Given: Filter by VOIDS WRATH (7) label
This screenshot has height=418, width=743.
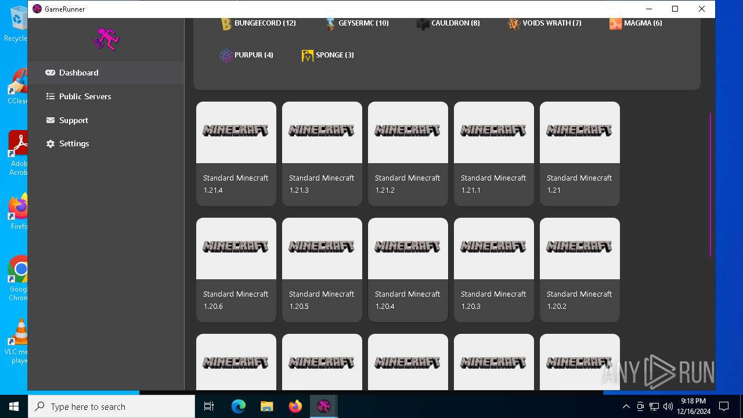Looking at the screenshot, I should tap(552, 23).
